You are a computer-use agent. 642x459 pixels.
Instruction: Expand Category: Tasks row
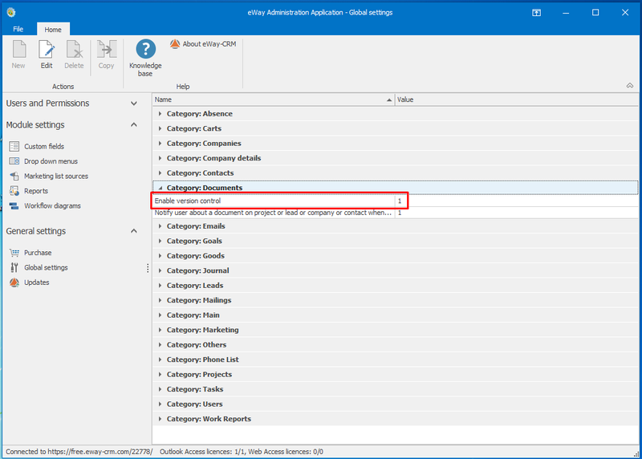pyautogui.click(x=160, y=389)
